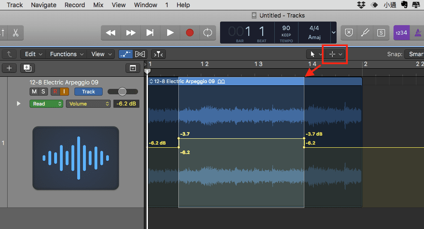The width and height of the screenshot is (424, 229).
Task: Open the Window menu
Action: (x=146, y=5)
